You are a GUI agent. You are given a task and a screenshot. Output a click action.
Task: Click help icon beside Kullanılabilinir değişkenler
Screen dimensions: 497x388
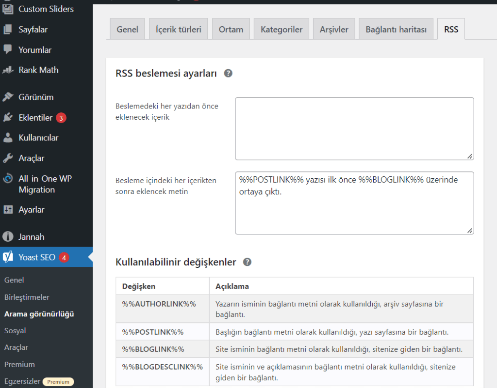click(248, 262)
